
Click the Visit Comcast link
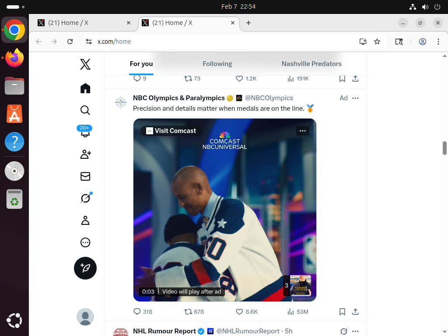click(171, 131)
